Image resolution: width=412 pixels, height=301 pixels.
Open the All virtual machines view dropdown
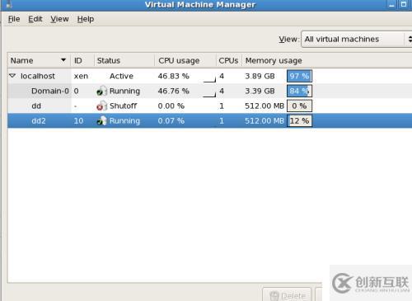(356, 39)
